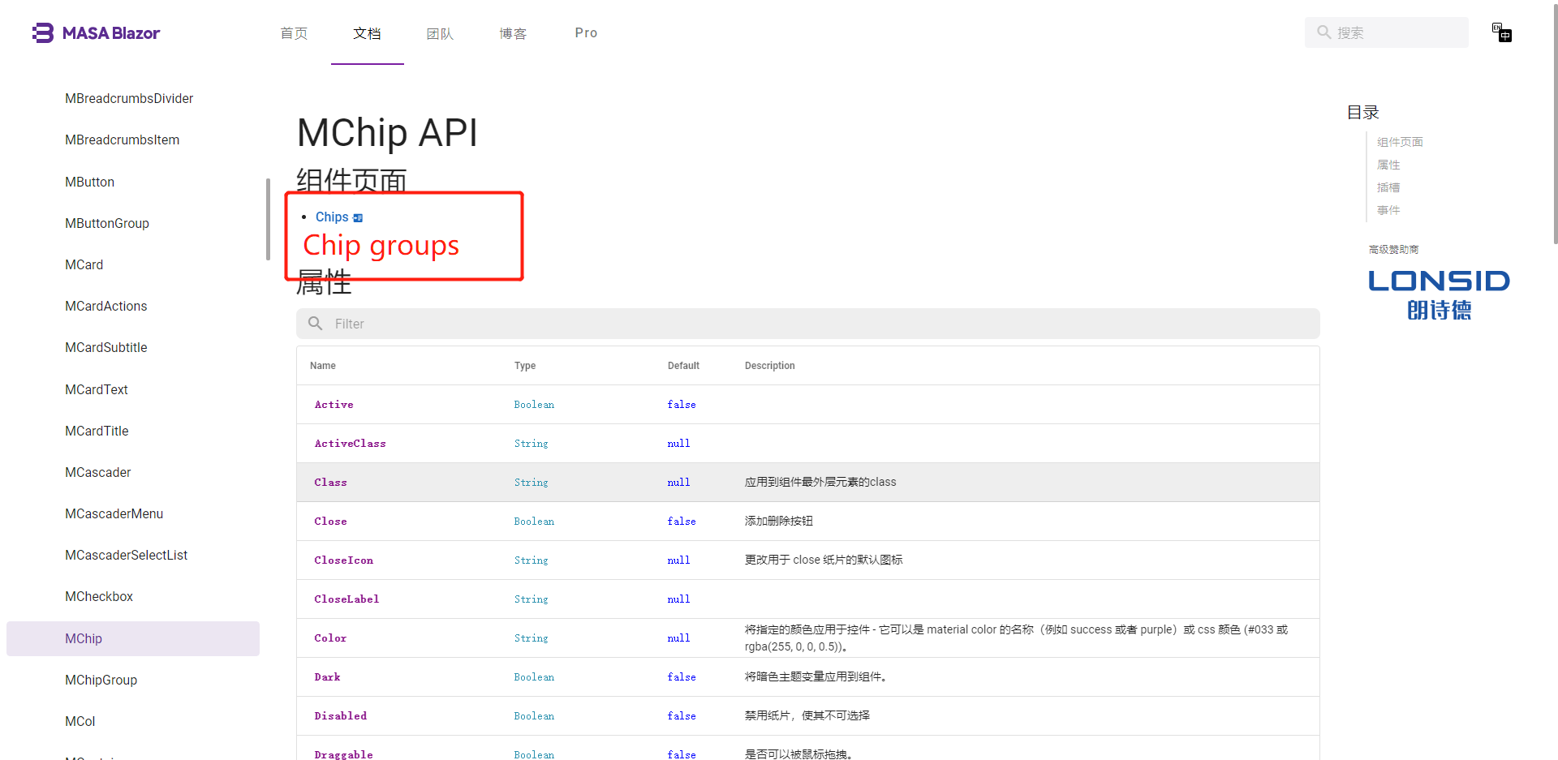Click inside the Filter input field
The height and width of the screenshot is (760, 1558).
tap(568, 323)
